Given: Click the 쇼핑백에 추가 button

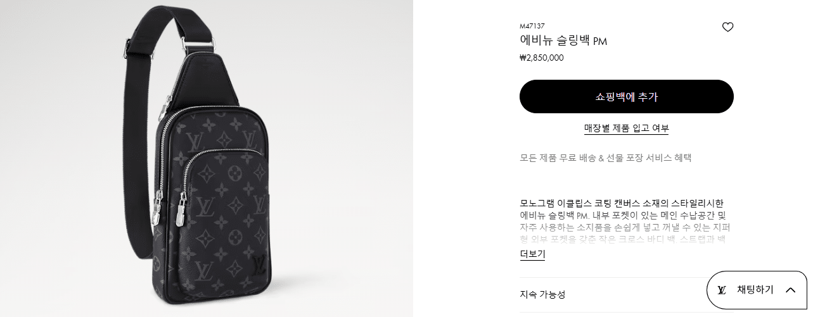Looking at the screenshot, I should coord(626,97).
